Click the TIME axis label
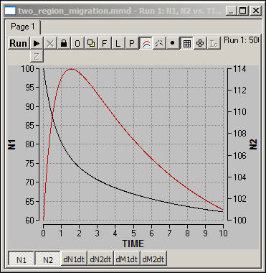The height and width of the screenshot is (273, 266). click(x=133, y=244)
